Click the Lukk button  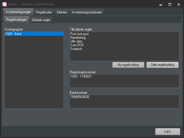167,131
